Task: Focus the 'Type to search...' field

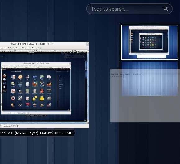Action: [x=129, y=9]
